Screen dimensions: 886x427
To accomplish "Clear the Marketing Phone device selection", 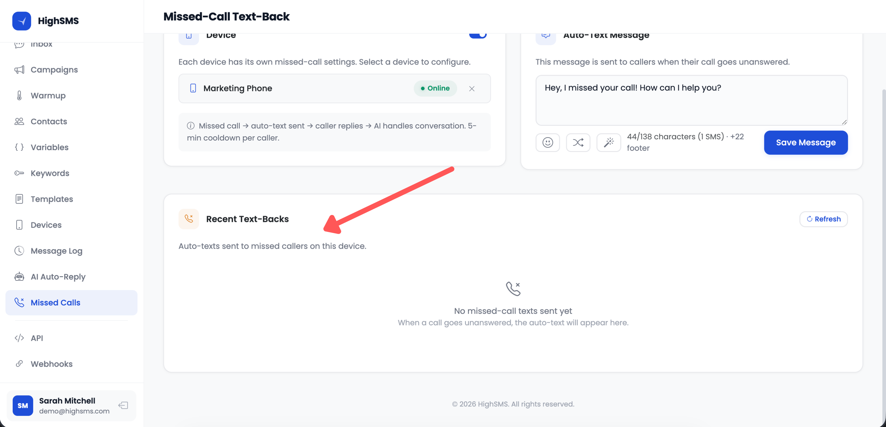I will click(x=472, y=89).
